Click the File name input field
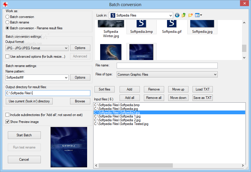Viewport: 251px width, 172px height. pyautogui.click(x=167, y=66)
